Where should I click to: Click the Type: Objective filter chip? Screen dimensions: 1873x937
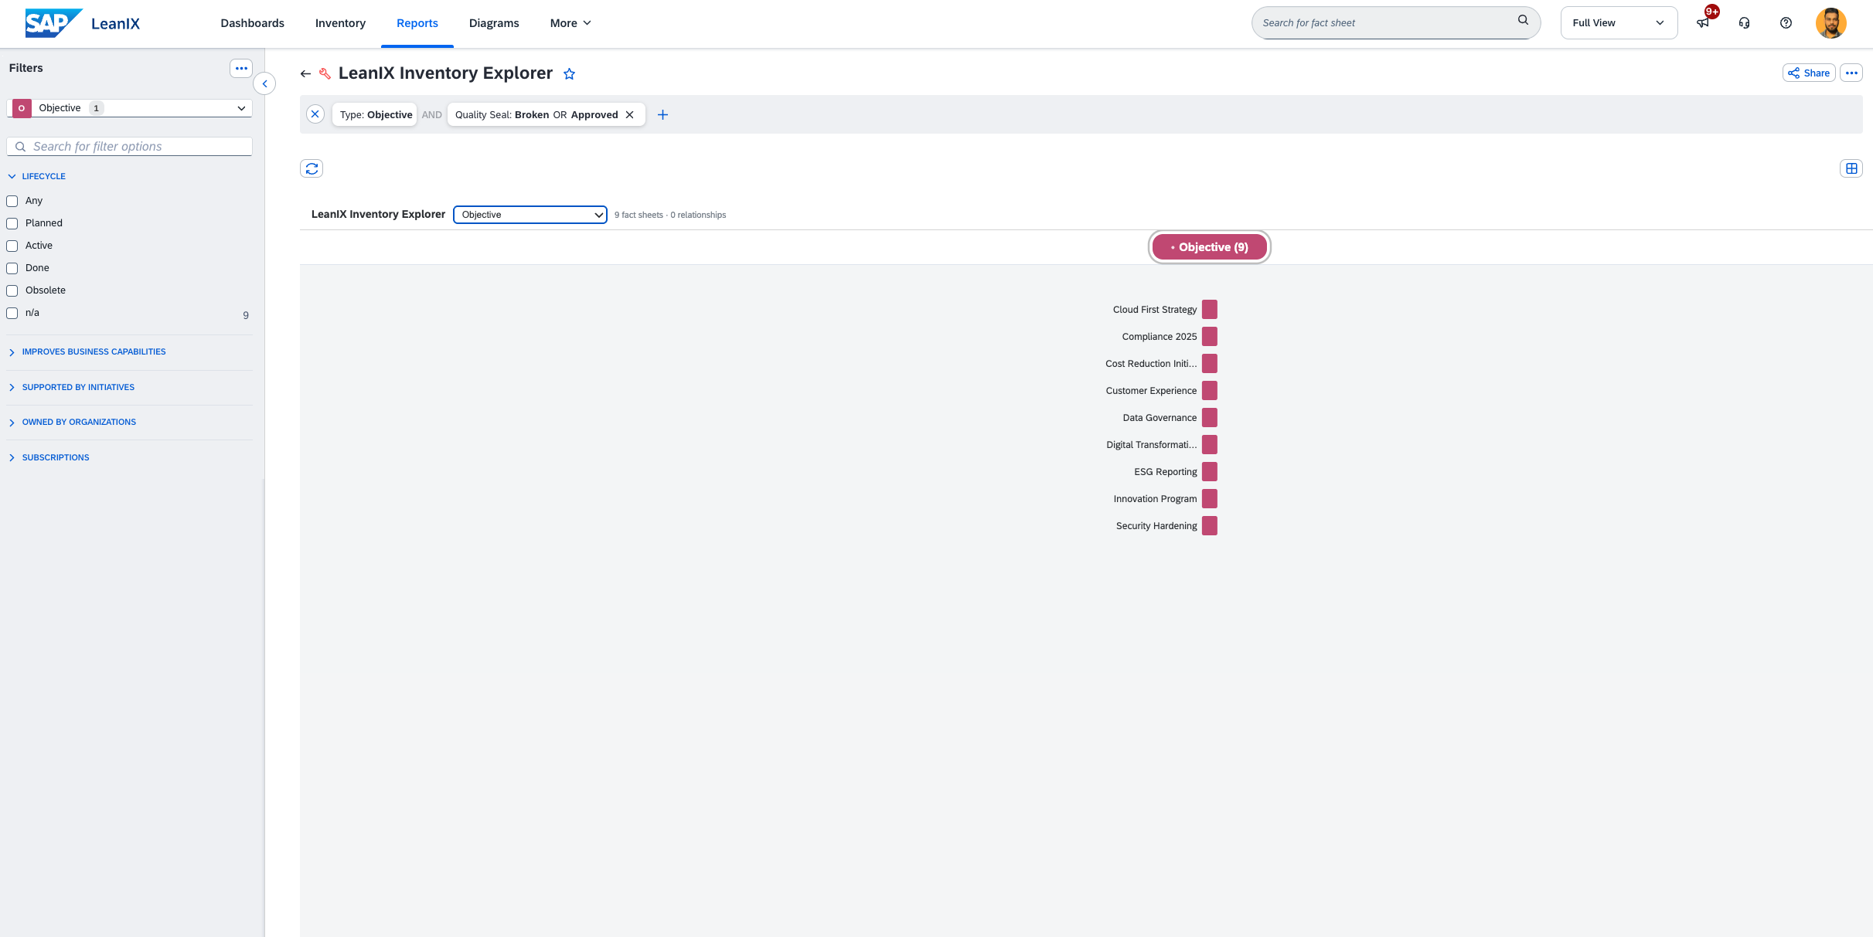[376, 114]
